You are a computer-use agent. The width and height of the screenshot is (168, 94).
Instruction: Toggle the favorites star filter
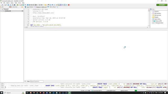(22, 7)
